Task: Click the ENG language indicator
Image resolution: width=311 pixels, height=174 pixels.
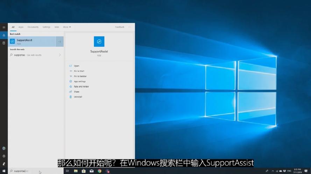Action: (x=289, y=171)
